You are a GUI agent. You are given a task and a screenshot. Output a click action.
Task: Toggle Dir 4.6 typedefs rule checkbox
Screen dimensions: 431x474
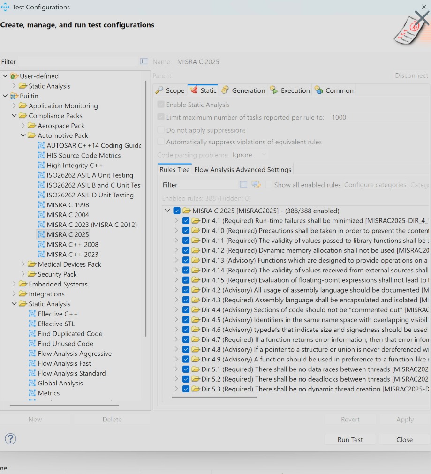point(186,330)
